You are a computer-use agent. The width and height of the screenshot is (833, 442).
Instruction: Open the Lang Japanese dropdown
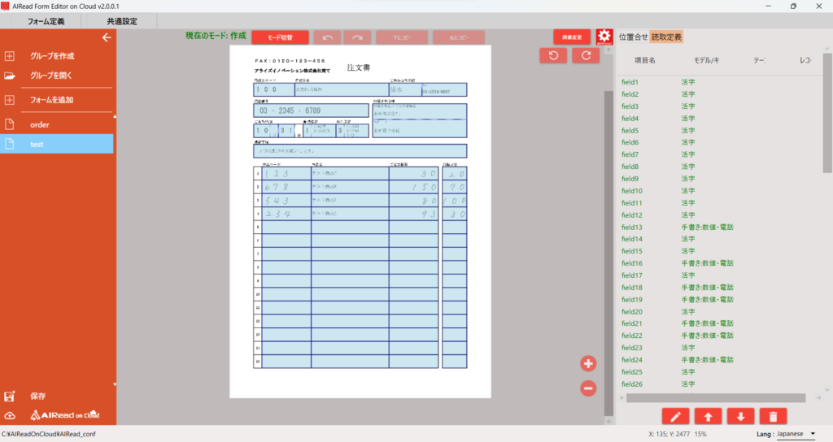[796, 434]
